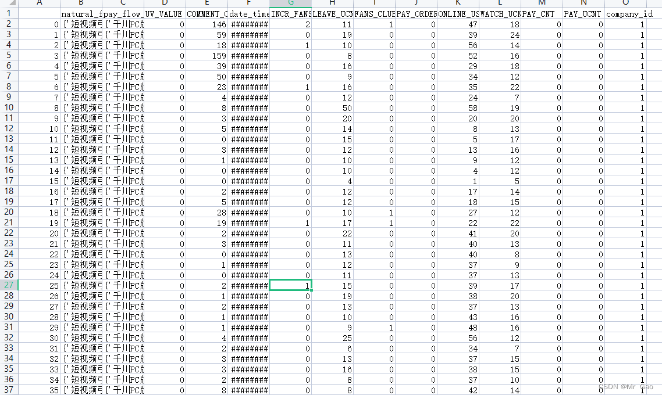Select cell A2 containing index 0

coord(39,24)
